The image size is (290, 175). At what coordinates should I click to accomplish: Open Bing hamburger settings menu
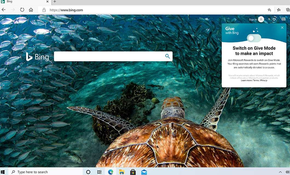tap(283, 19)
